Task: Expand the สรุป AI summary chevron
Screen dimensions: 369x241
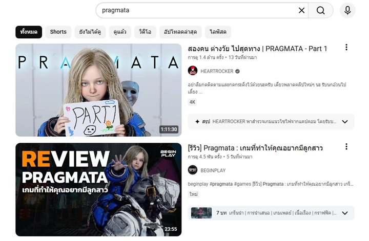Action: (x=345, y=122)
